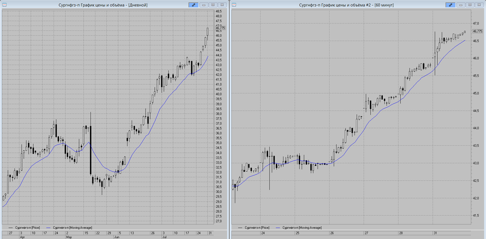This screenshot has height=239, width=486.
Task: Click date label 13 on the Дневной time axis
Action: pos(132,233)
